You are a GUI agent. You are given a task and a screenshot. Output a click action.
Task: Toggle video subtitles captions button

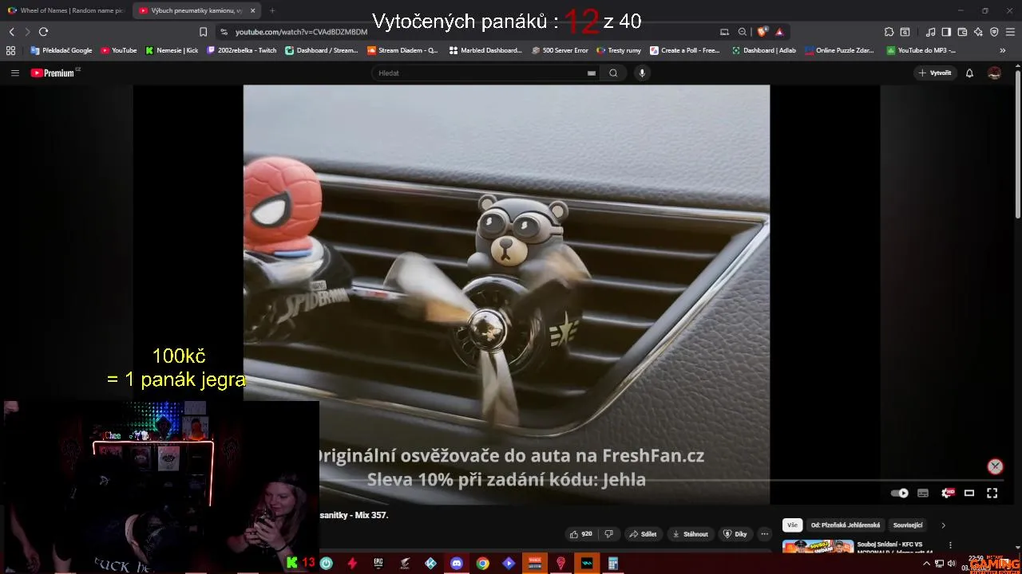coord(923,493)
